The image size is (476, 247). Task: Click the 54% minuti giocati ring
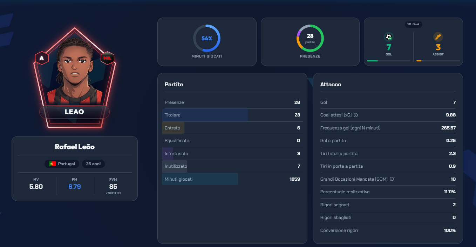coord(207,38)
